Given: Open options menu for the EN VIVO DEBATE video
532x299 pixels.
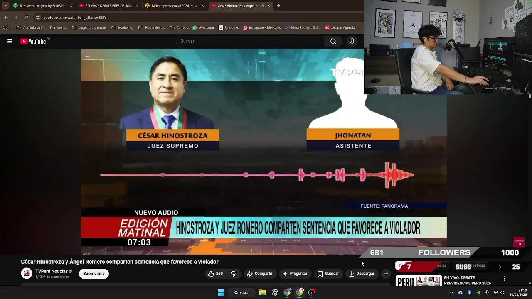Looking at the screenshot, I should point(505,279).
